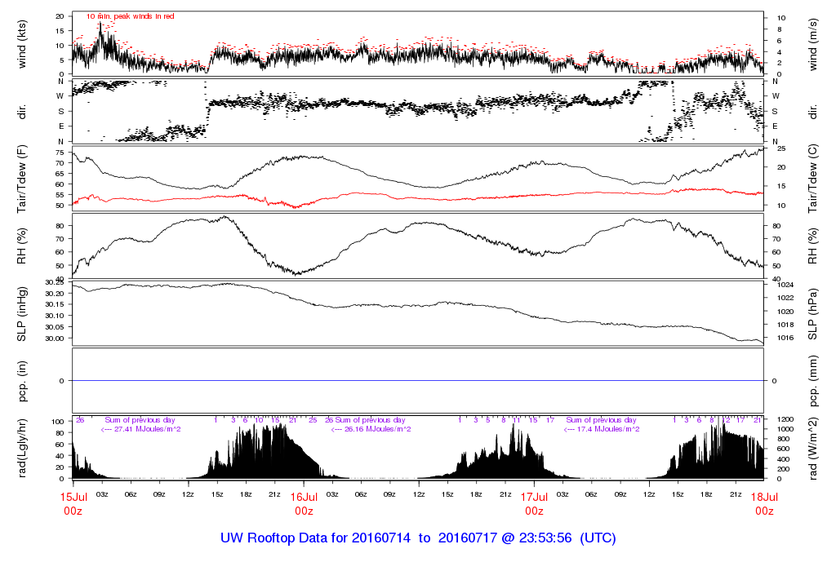Viewport: 836px width, 571px height.
Task: Select the "75" Fahrenheit axis value
Action: click(60, 153)
